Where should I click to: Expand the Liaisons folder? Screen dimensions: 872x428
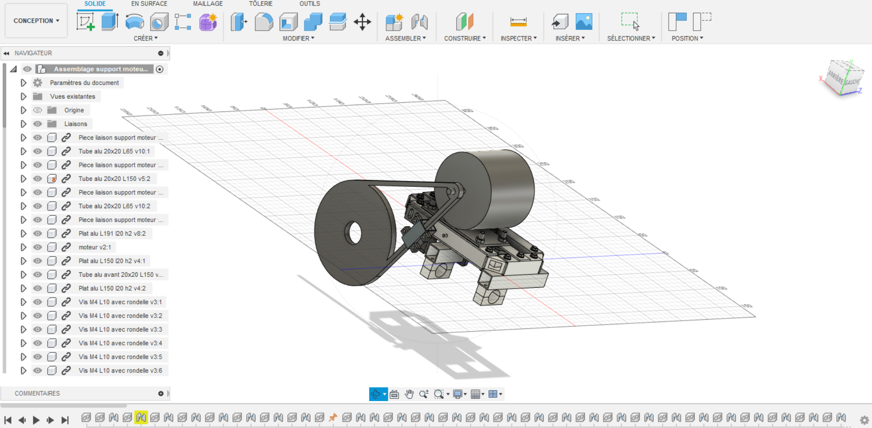(x=23, y=124)
